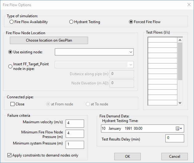Open the Hydrant Testing Time calendar picker

[x=179, y=128]
